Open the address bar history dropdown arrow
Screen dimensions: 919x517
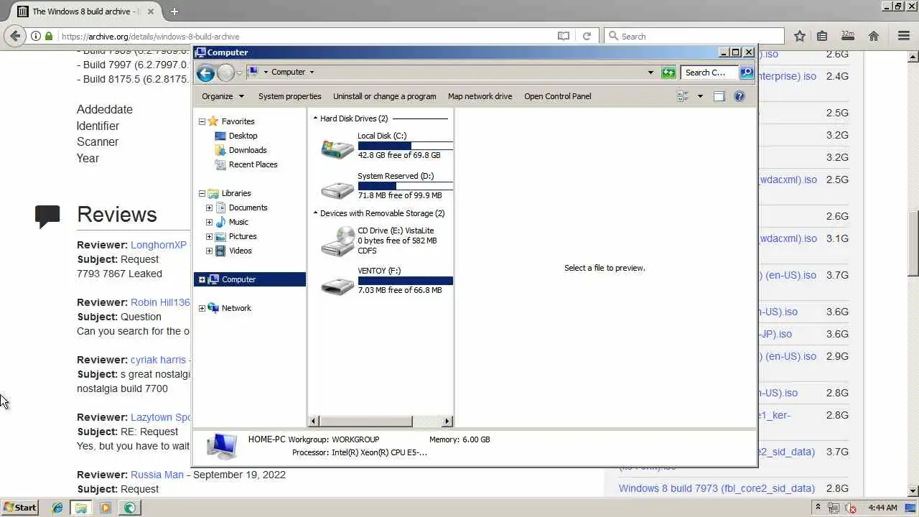tap(650, 73)
